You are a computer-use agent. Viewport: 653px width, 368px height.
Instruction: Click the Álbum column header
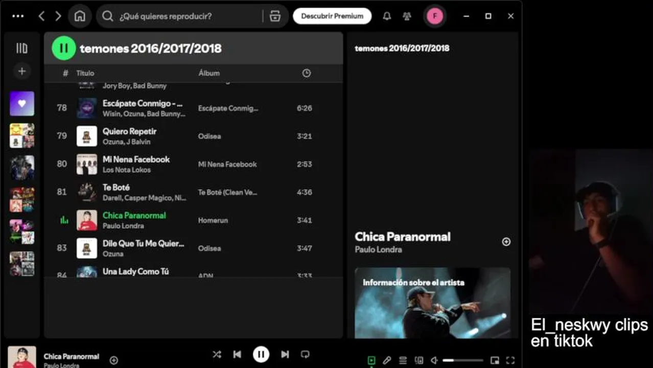click(209, 73)
